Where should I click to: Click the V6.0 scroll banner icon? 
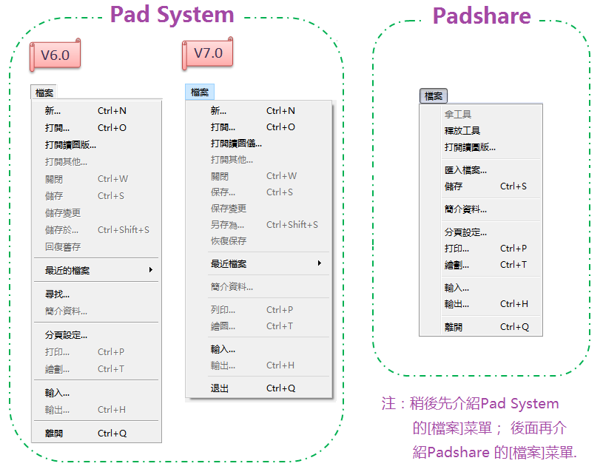[54, 55]
